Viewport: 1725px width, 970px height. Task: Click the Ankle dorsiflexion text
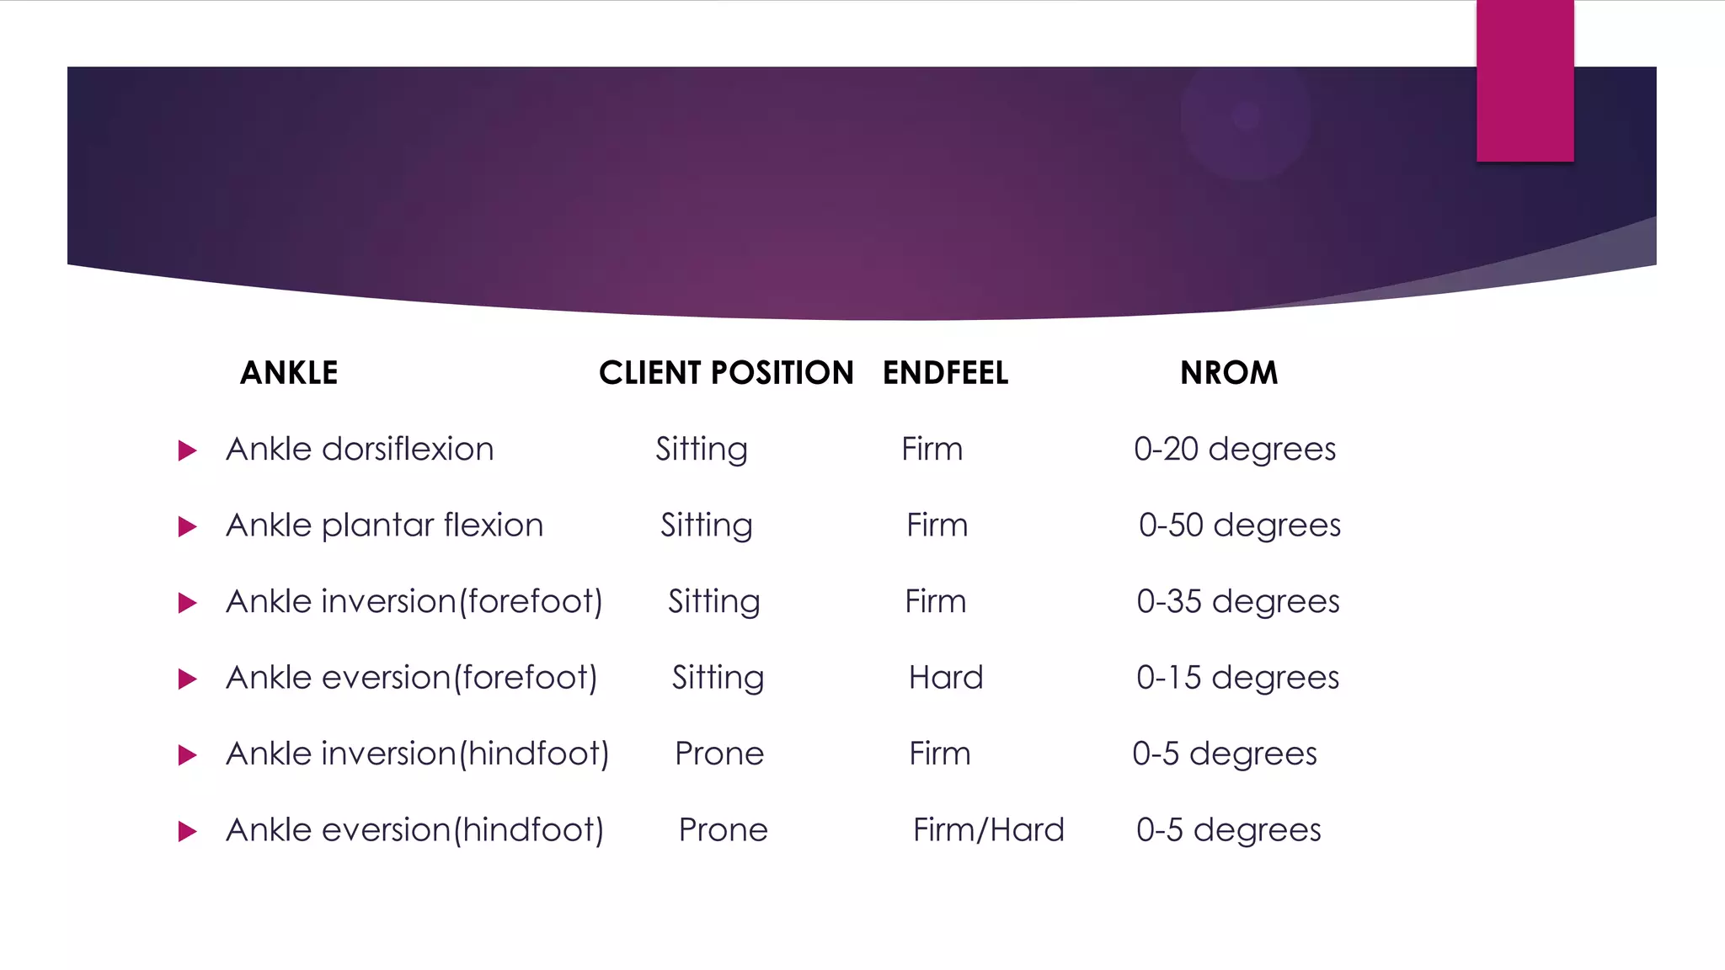pos(360,449)
